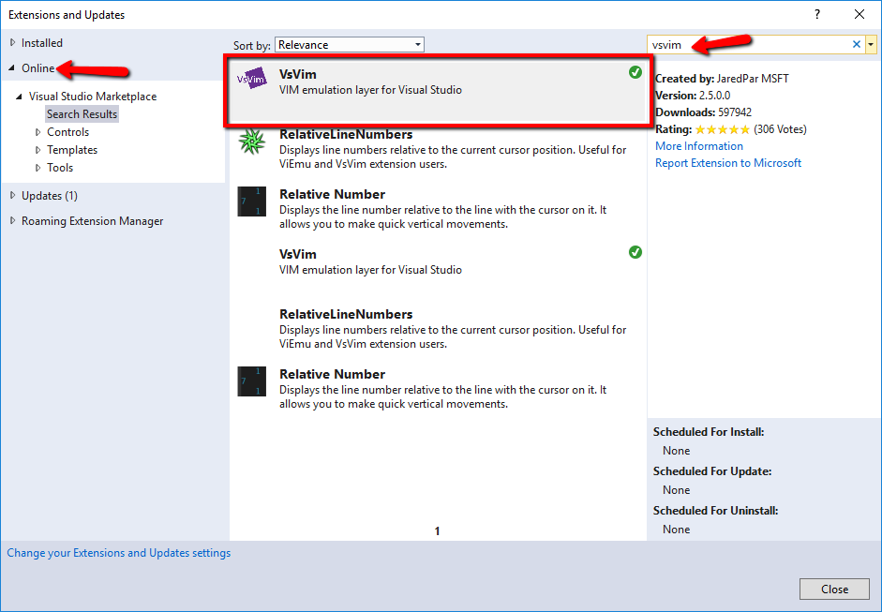This screenshot has width=882, height=612.
Task: Click the Scheduled For Uninstall heading
Action: [x=716, y=511]
